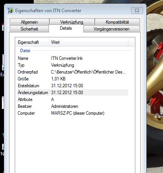
Task: Select the Datei group heading
Action: pyautogui.click(x=25, y=51)
